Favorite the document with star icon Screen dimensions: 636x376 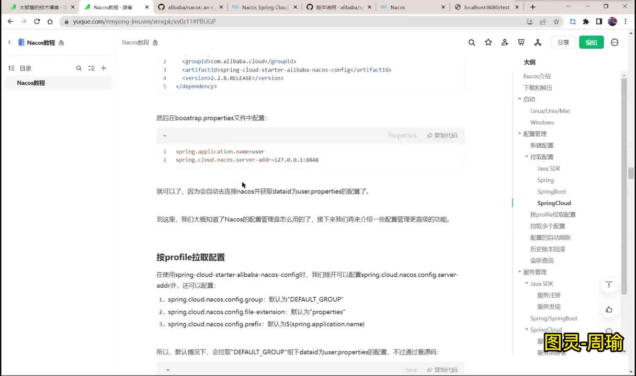(489, 42)
